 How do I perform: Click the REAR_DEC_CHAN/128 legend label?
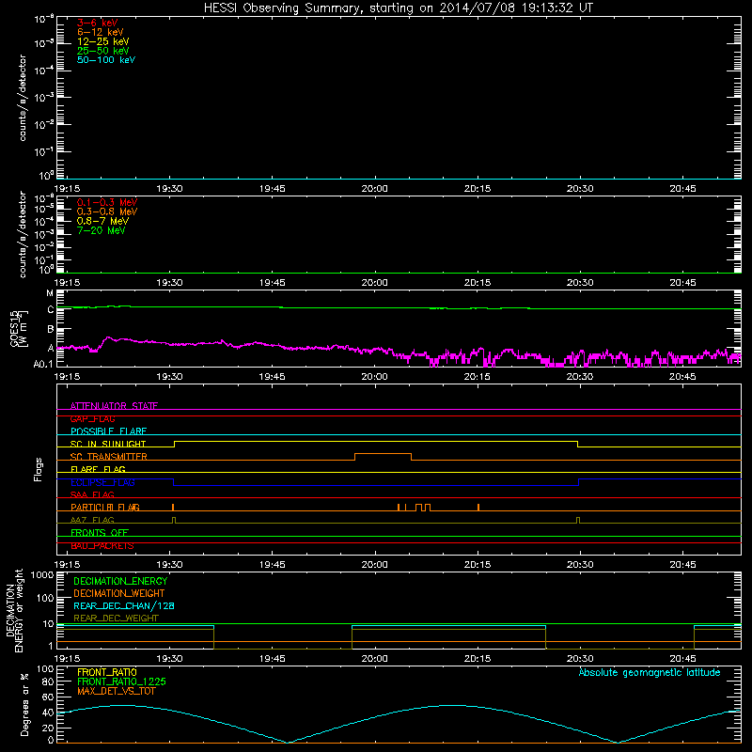pos(124,605)
